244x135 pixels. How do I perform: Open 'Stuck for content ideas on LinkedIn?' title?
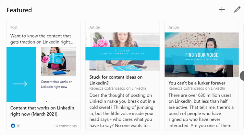116,80
